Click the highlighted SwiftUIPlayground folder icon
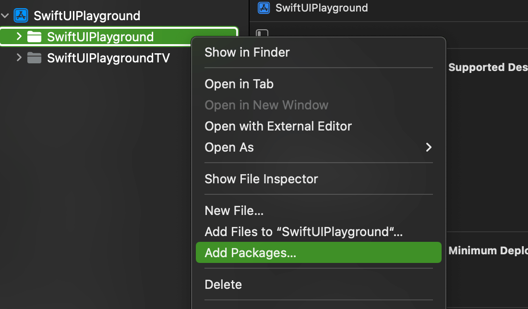The image size is (528, 309). click(x=35, y=36)
